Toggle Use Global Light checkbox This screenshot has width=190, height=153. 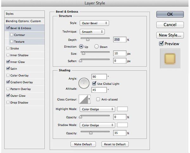[x=94, y=83]
